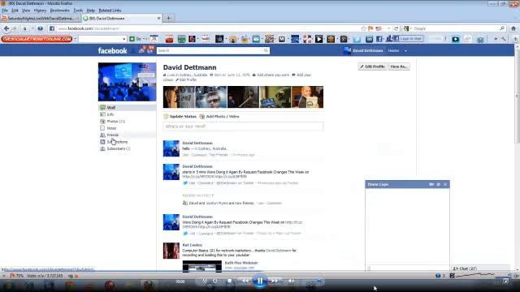Click the wrench icon on the toolbar
The width and height of the screenshot is (520, 292).
coord(504,39)
